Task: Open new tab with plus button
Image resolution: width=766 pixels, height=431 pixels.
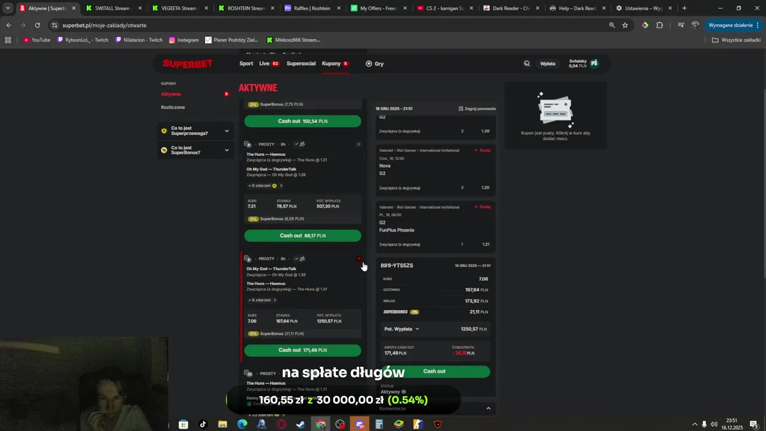Action: pos(685,8)
